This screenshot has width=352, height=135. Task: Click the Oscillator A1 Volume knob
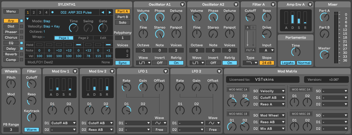[x=143, y=17]
